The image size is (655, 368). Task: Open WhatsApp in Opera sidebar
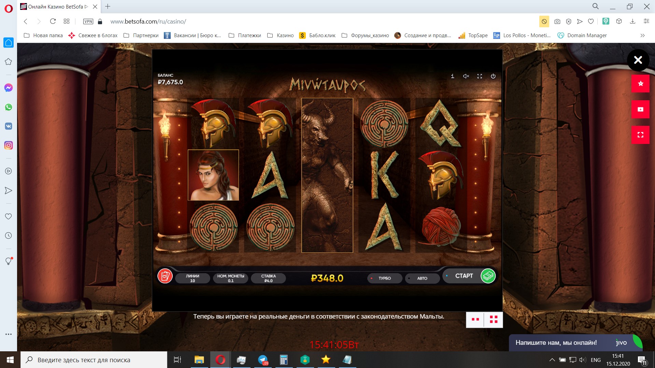(9, 107)
